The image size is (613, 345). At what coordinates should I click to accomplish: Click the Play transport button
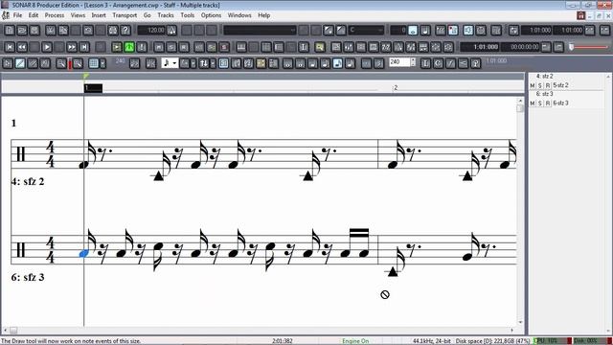click(x=47, y=47)
